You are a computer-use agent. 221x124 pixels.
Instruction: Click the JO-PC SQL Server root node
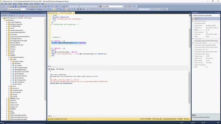(x=19, y=18)
